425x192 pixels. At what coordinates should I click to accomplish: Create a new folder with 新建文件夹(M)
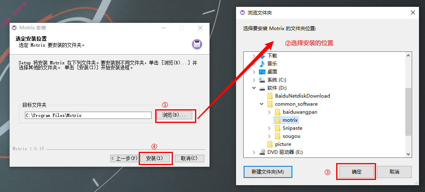click(268, 172)
